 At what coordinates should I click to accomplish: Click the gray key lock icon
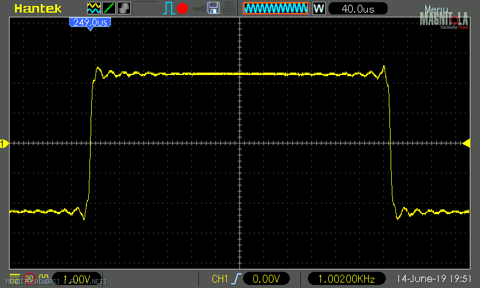click(199, 9)
